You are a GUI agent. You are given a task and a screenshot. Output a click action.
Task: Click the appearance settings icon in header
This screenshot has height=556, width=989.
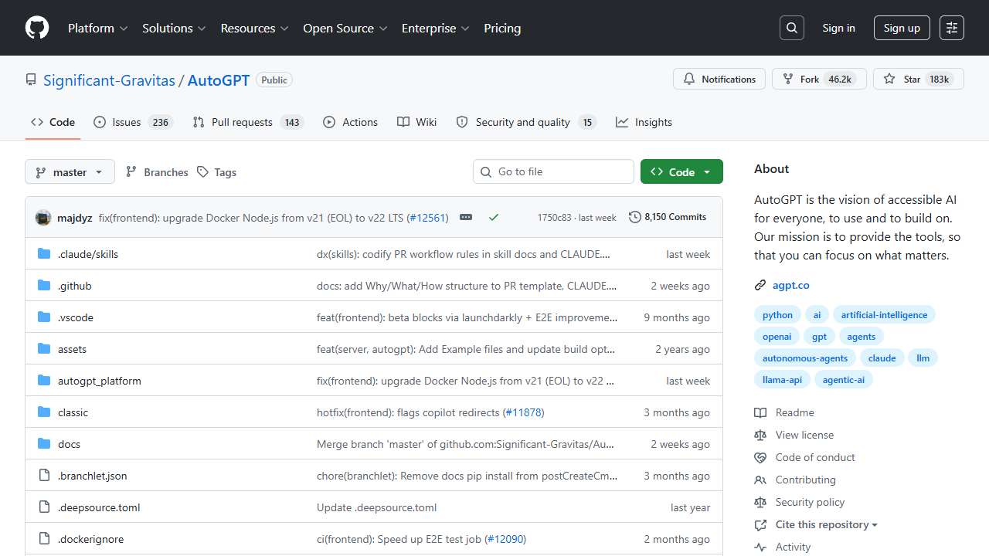pyautogui.click(x=952, y=28)
